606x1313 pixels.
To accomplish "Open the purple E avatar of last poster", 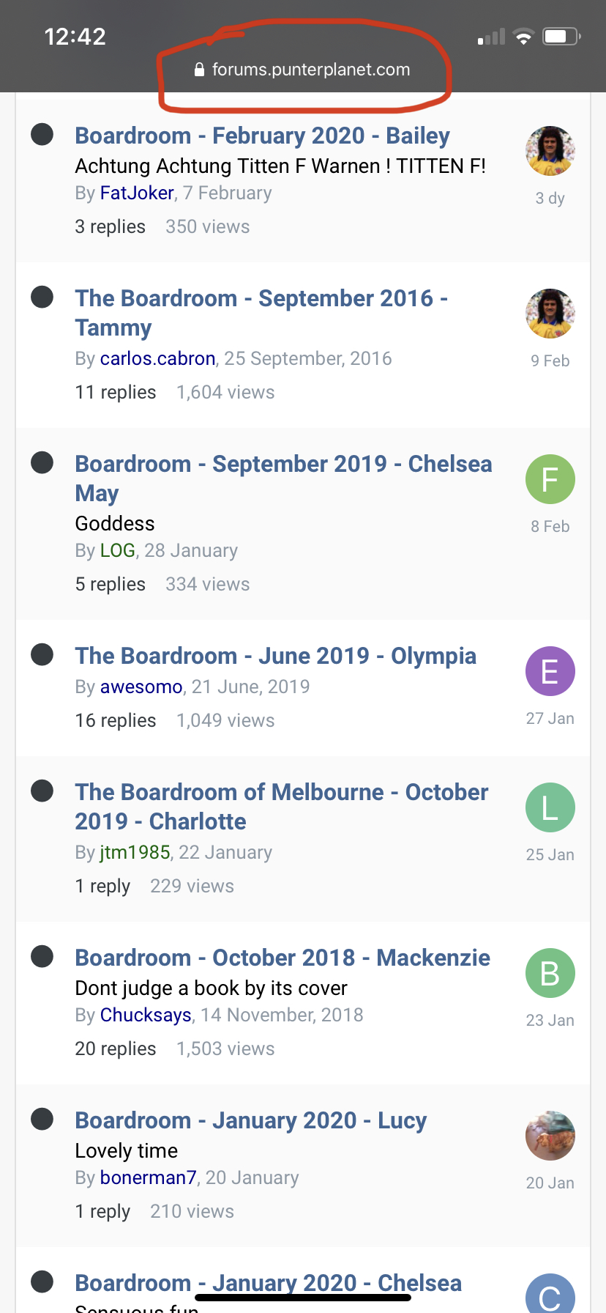I will coord(550,672).
